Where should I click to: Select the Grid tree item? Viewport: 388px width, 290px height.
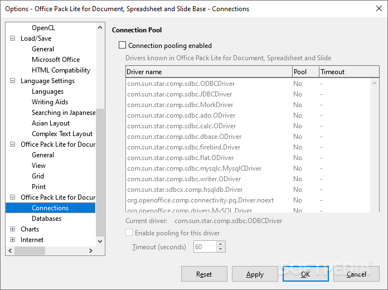coord(37,176)
